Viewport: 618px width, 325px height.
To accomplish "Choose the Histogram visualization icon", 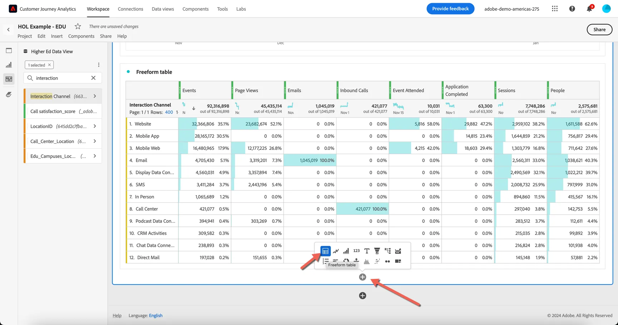I will pyautogui.click(x=367, y=261).
